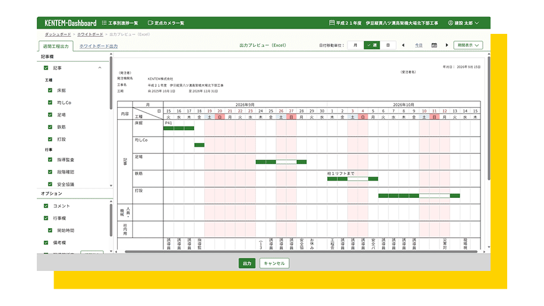Select 日 as date movement unit

click(x=388, y=45)
